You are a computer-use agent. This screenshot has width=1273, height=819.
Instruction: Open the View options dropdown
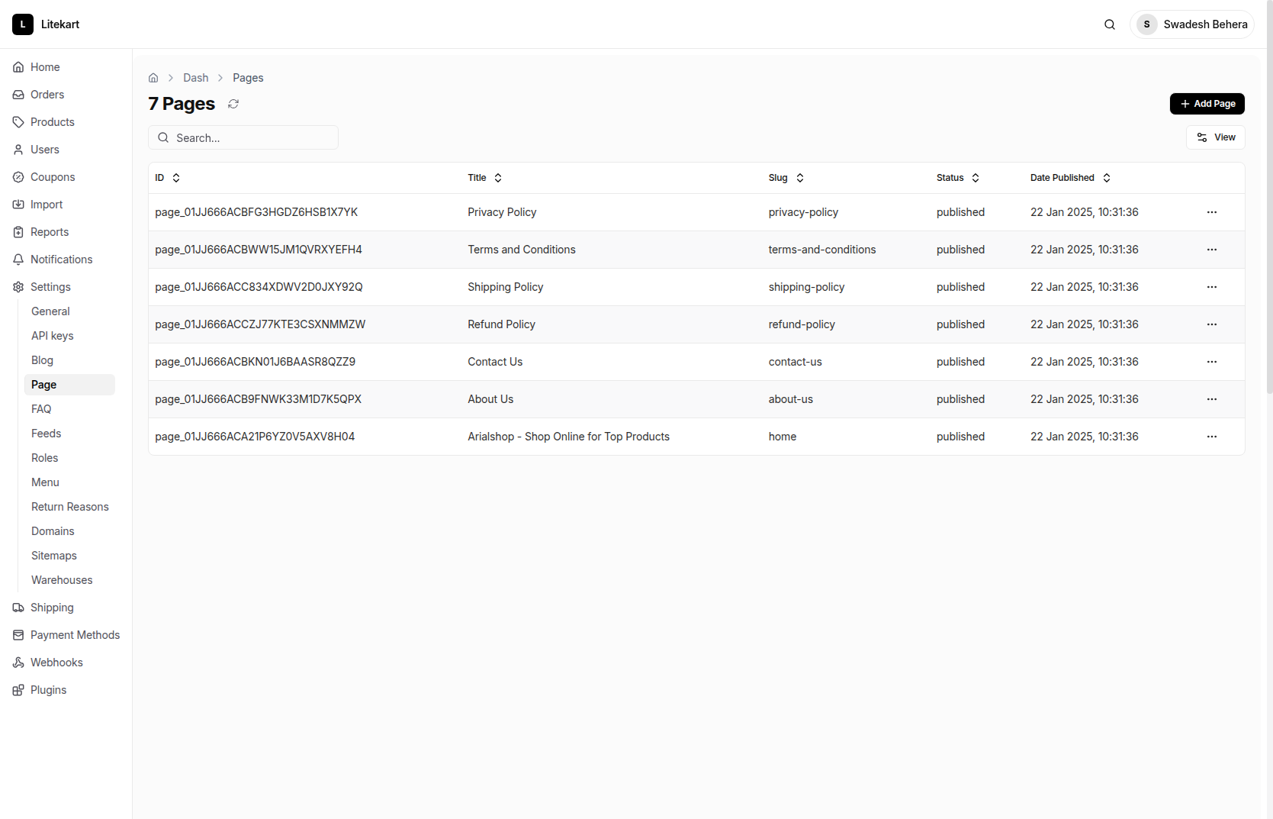[1216, 137]
